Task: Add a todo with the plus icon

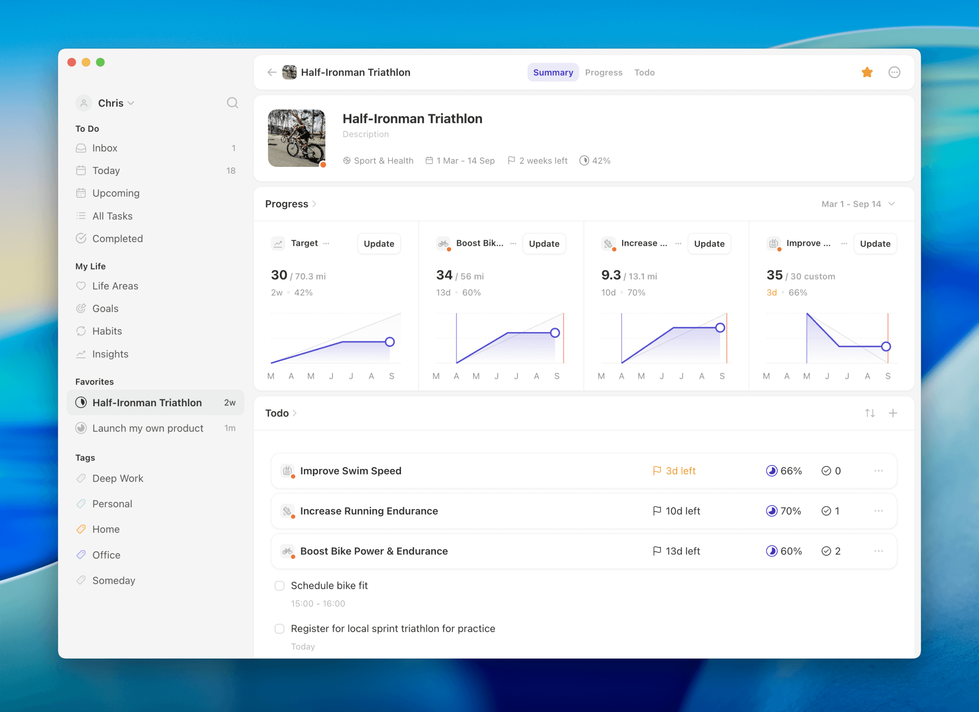Action: click(x=893, y=413)
